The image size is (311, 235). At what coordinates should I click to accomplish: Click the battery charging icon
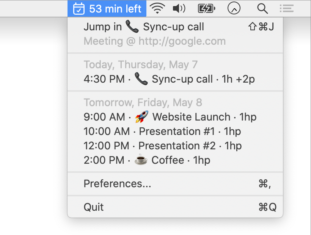point(206,8)
